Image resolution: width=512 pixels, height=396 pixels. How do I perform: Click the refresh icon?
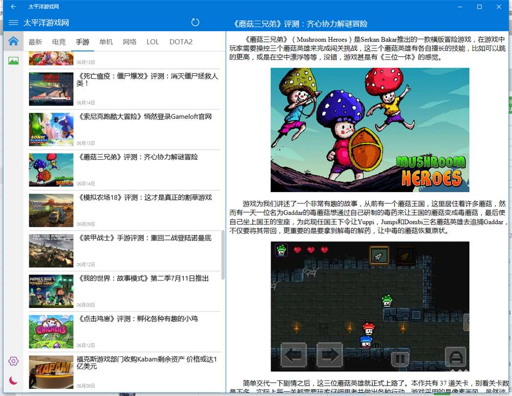click(x=195, y=22)
